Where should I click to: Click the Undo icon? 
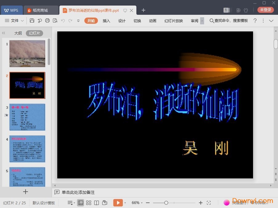(x=63, y=21)
